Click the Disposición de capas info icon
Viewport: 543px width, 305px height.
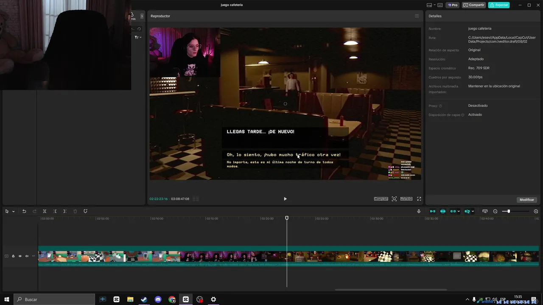coord(462,115)
